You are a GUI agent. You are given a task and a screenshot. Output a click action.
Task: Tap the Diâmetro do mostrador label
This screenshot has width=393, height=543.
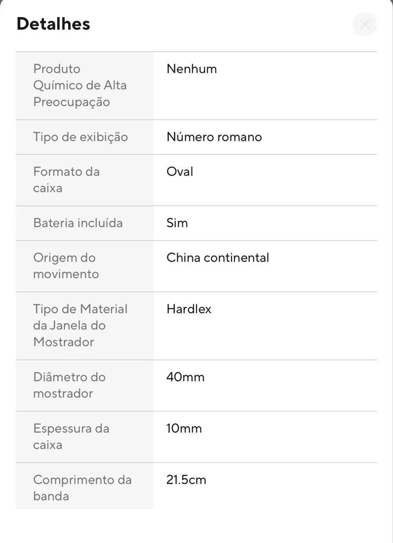point(69,385)
